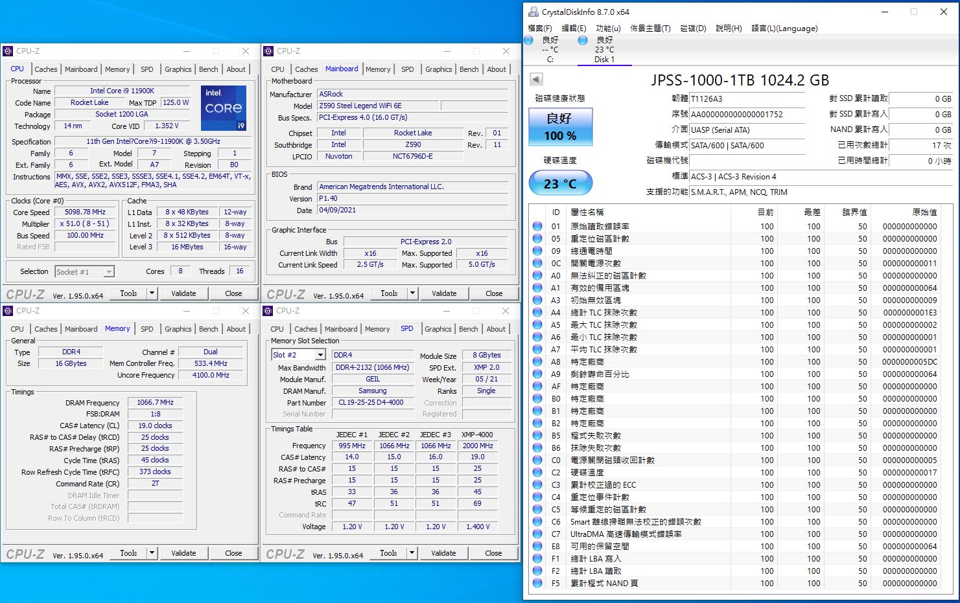
Task: Click the firmware field showing T1126A3
Action: click(x=747, y=99)
